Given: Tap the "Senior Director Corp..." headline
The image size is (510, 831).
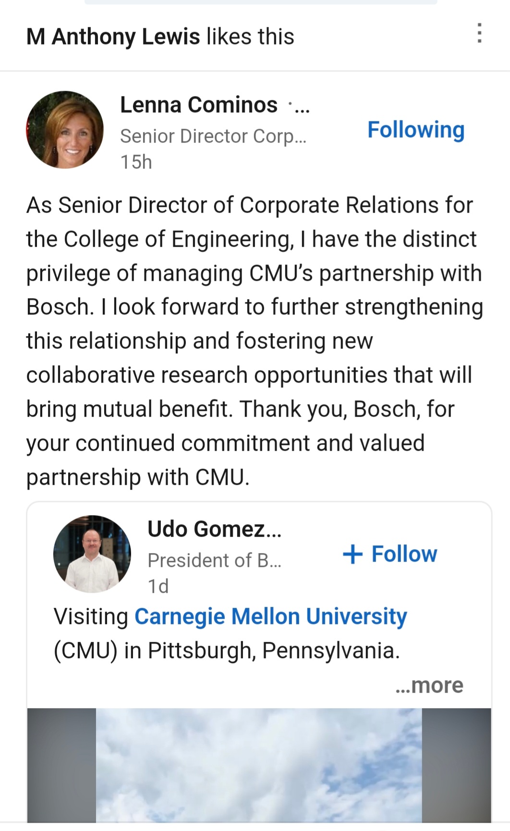Looking at the screenshot, I should (x=213, y=136).
